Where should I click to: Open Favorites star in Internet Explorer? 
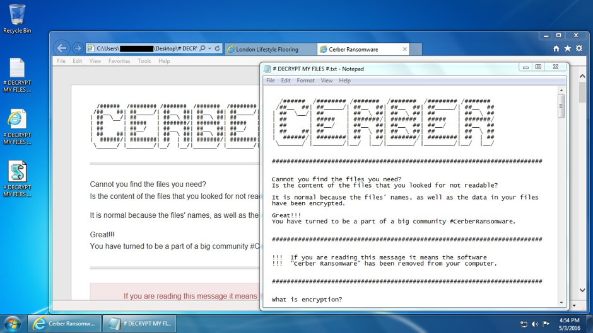[x=567, y=48]
